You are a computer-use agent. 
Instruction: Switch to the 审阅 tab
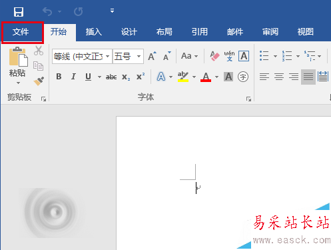point(270,32)
